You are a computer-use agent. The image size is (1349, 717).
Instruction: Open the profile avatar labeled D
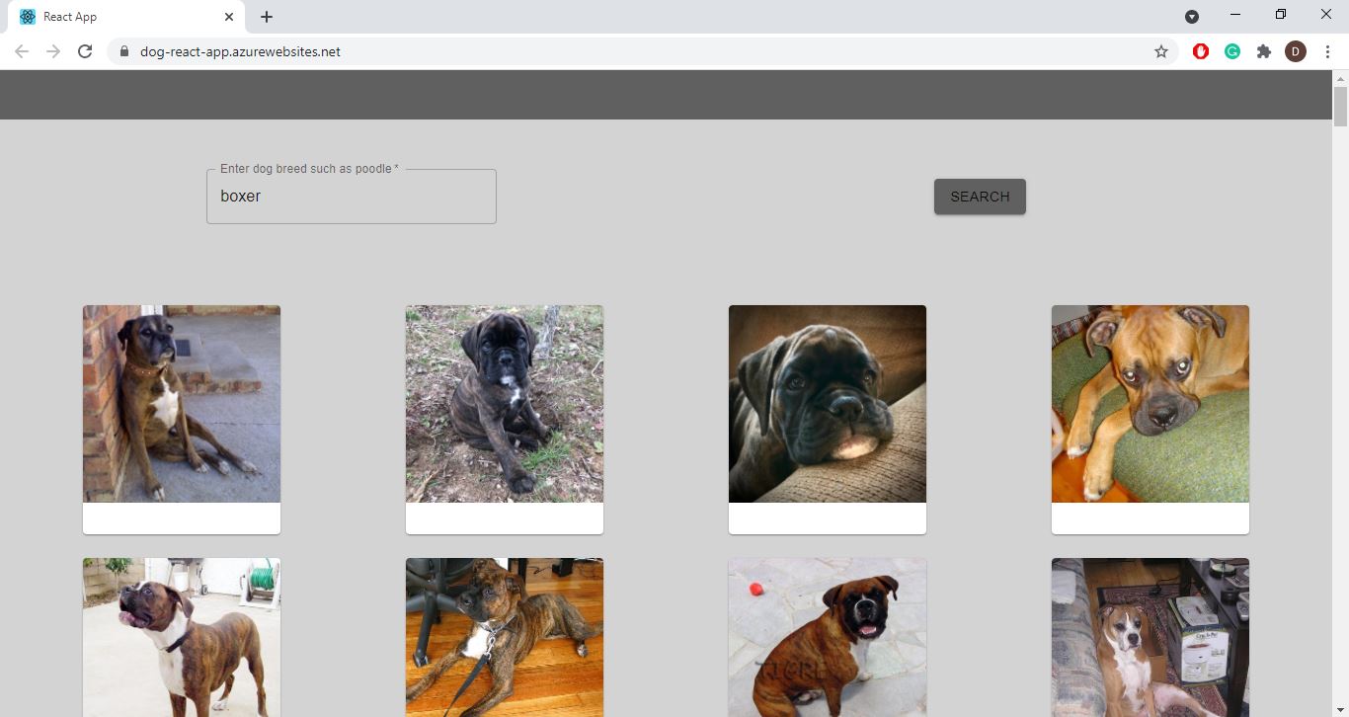1296,51
